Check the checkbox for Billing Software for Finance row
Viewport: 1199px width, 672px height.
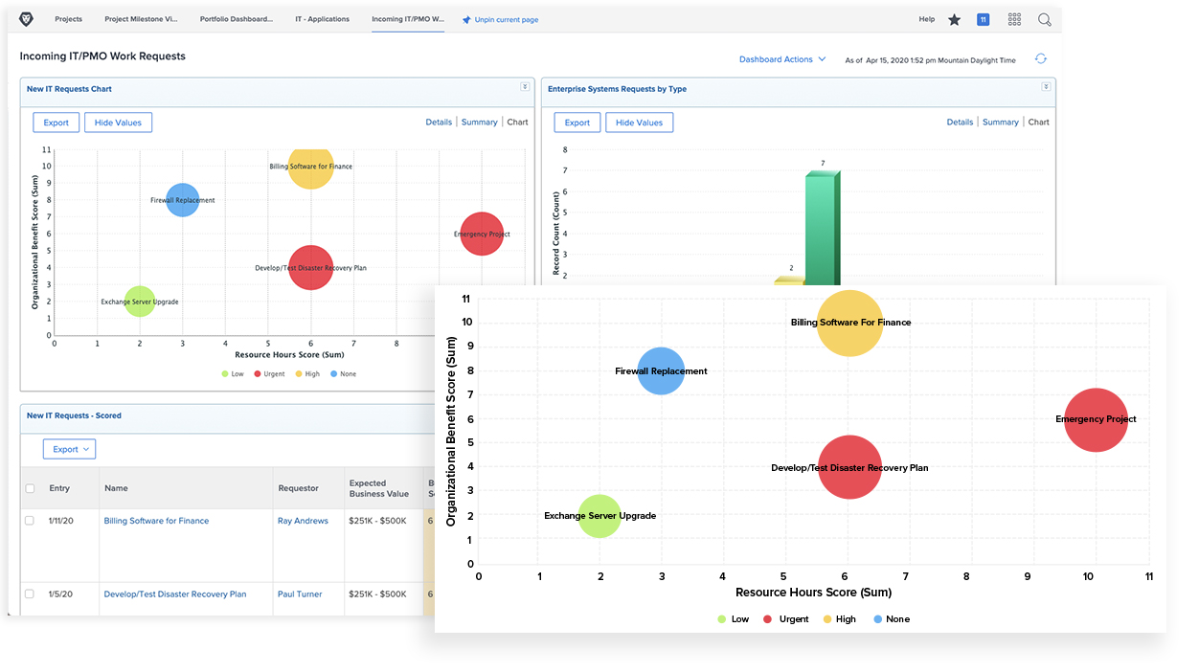coord(32,520)
